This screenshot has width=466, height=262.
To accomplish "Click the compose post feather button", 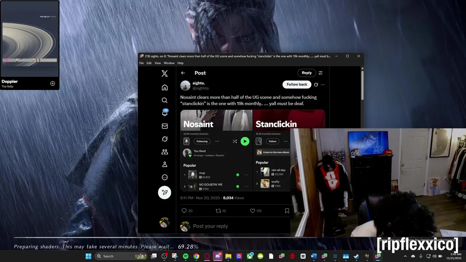I will point(165,192).
